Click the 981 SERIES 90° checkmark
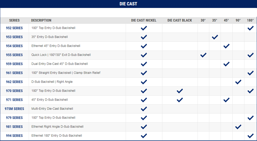This screenshot has width=257, height=141. coord(238,127)
